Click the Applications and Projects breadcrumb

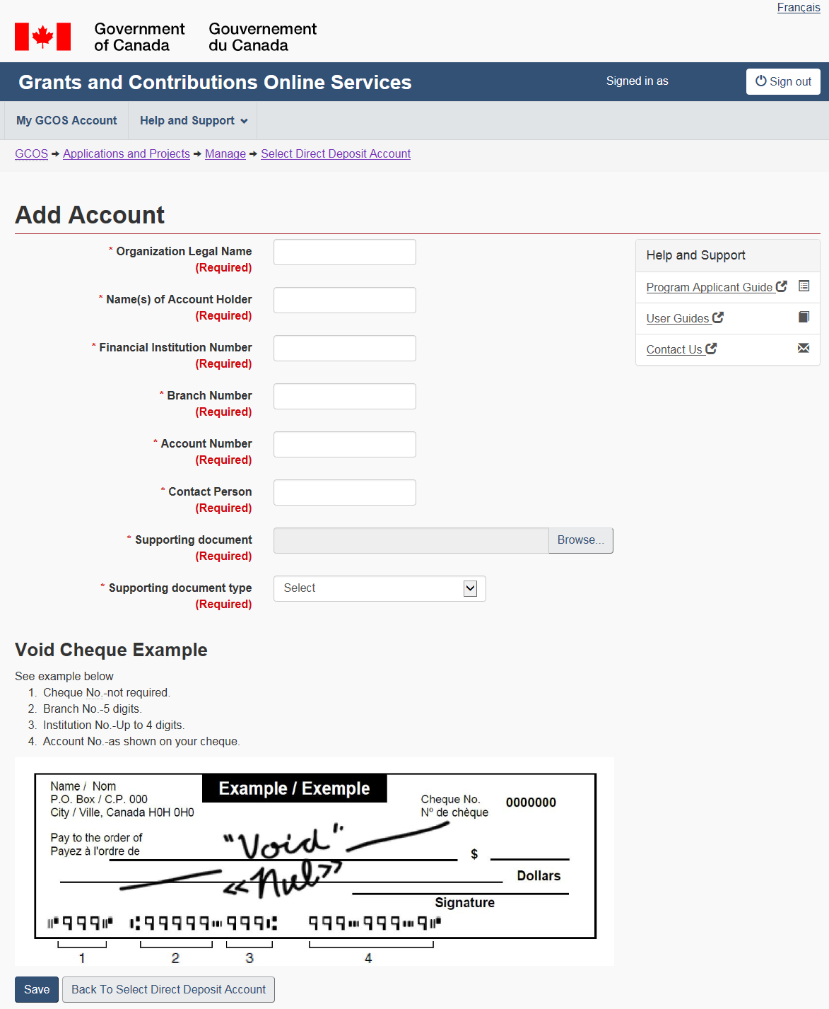pyautogui.click(x=127, y=154)
